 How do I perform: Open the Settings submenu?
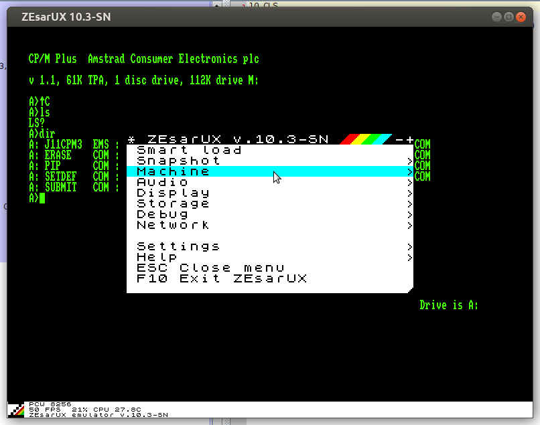coord(269,246)
